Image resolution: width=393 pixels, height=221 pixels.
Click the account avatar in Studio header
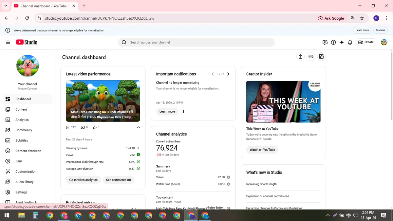[384, 42]
